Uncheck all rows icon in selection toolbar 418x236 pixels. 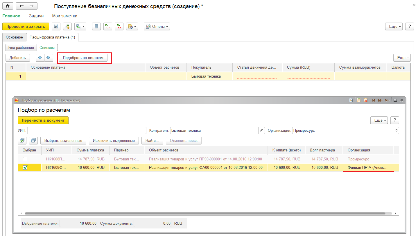(33, 140)
